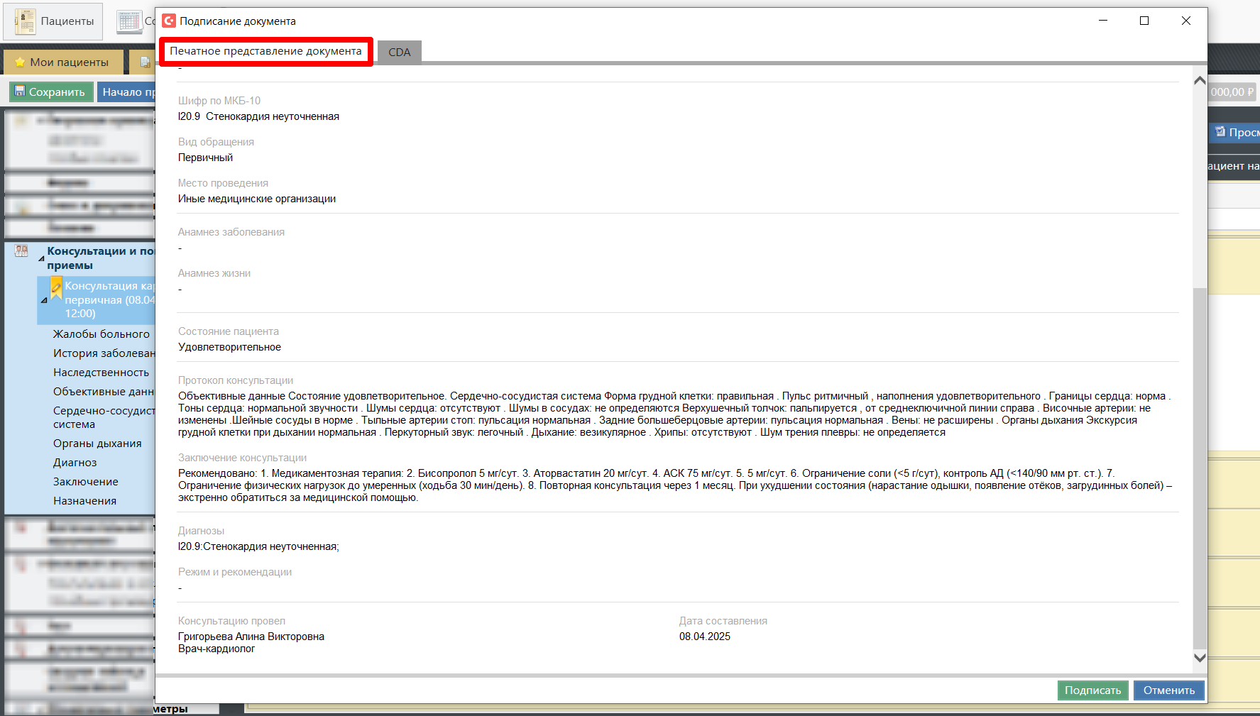
Task: Open Печатное представление документа tab
Action: click(265, 51)
